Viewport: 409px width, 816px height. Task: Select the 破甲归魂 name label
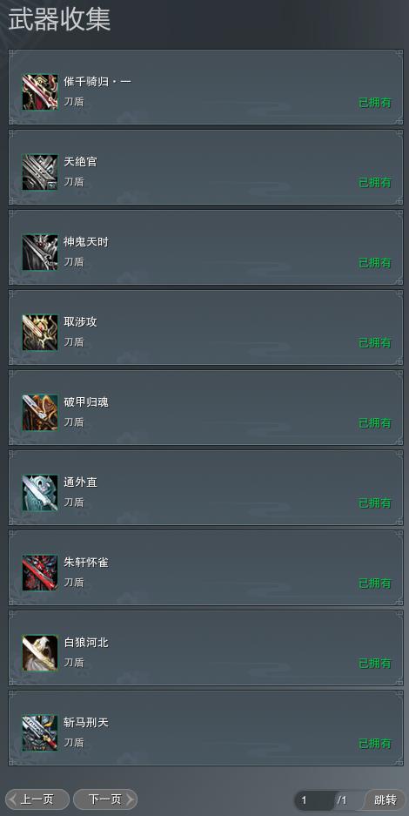click(86, 402)
